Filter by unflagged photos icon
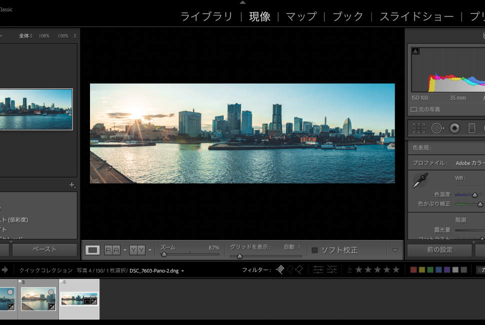The width and height of the screenshot is (485, 325). 290,269
